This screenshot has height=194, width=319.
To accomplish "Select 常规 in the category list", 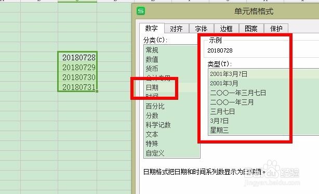I will [x=152, y=50].
